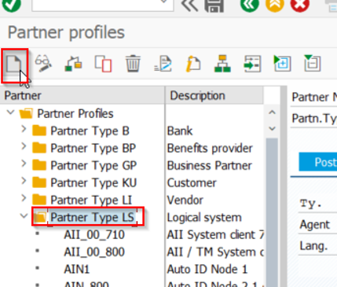Expand Partner Type GP node
The width and height of the screenshot is (337, 287).
pyautogui.click(x=24, y=164)
